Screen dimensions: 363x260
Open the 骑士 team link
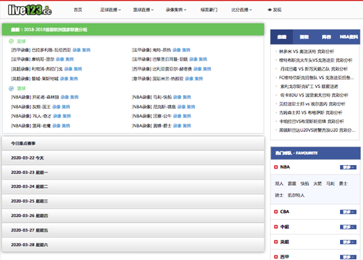tap(279, 196)
